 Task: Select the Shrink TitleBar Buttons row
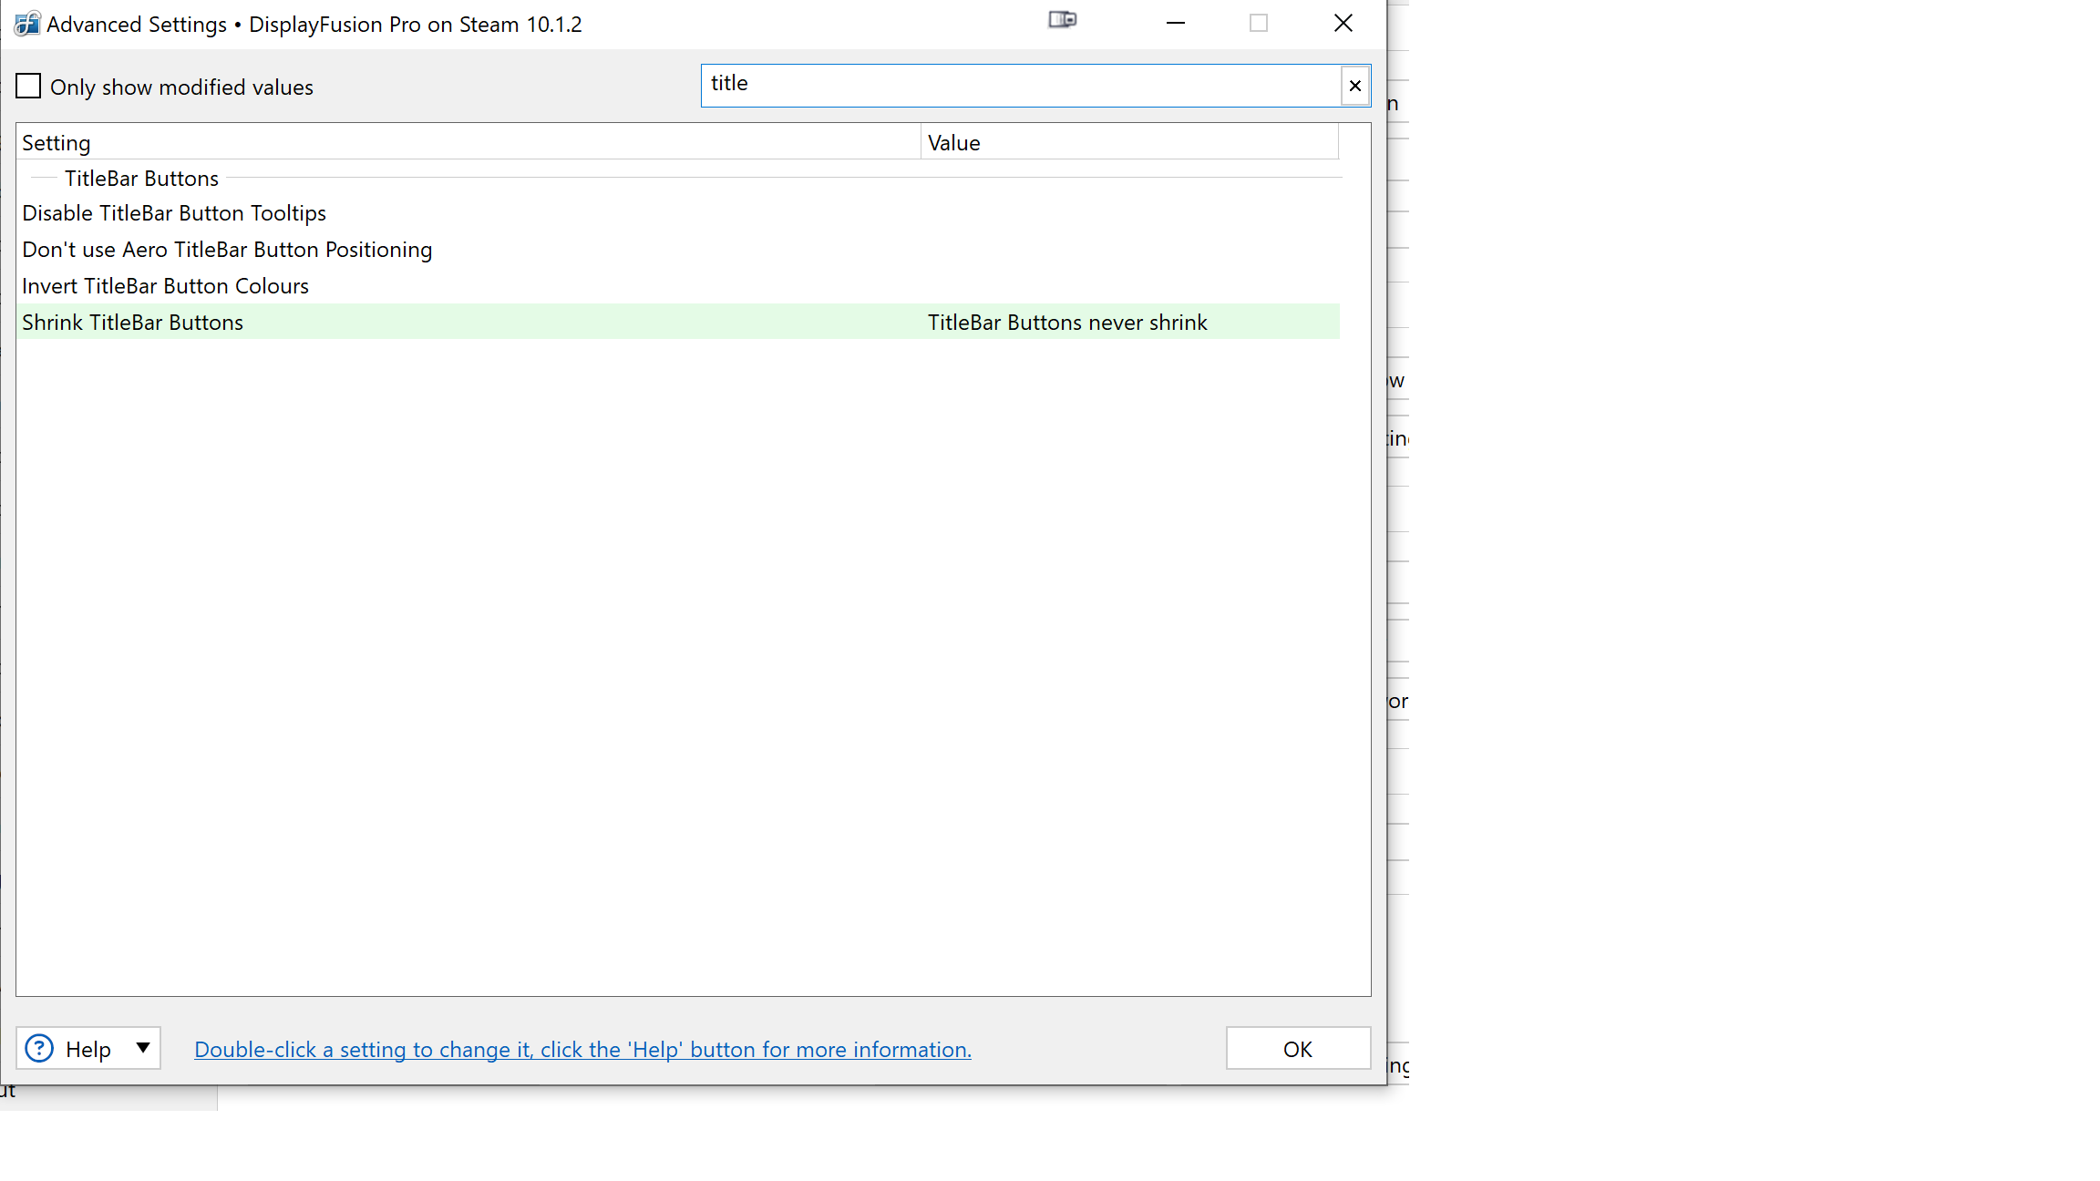pos(132,323)
